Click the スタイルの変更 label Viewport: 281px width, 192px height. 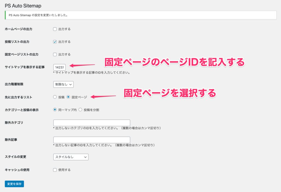click(x=16, y=157)
